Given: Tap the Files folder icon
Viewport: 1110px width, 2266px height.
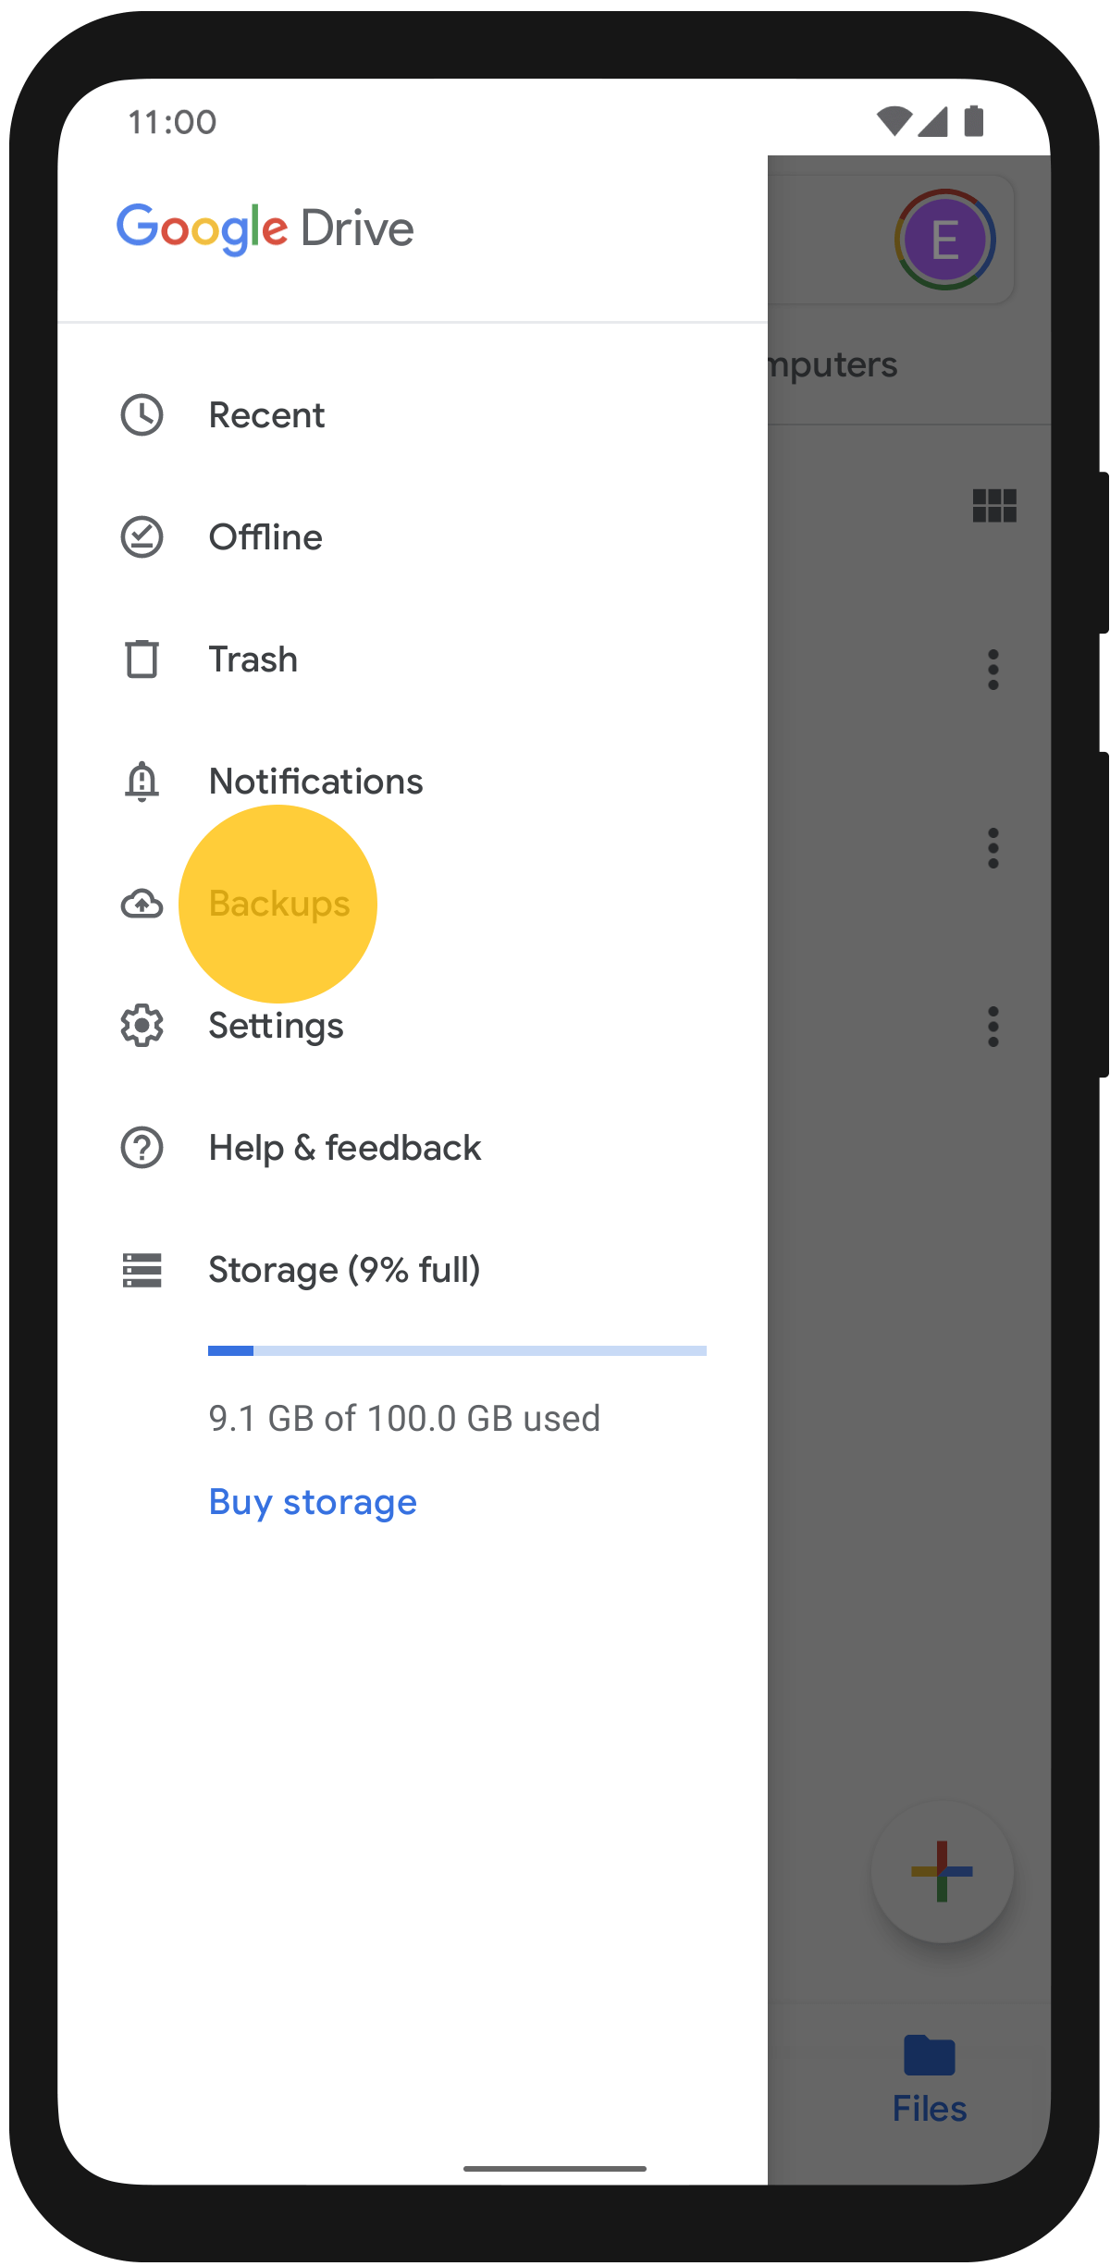Looking at the screenshot, I should (x=930, y=2055).
